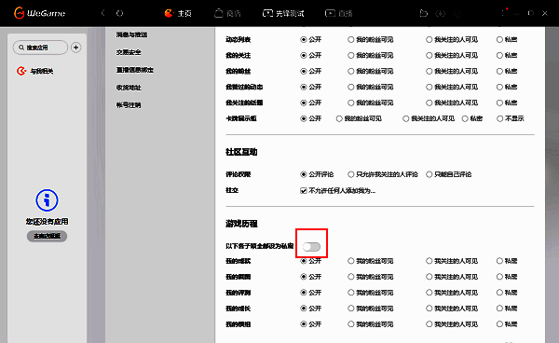Open 帐号注销 settings

129,105
